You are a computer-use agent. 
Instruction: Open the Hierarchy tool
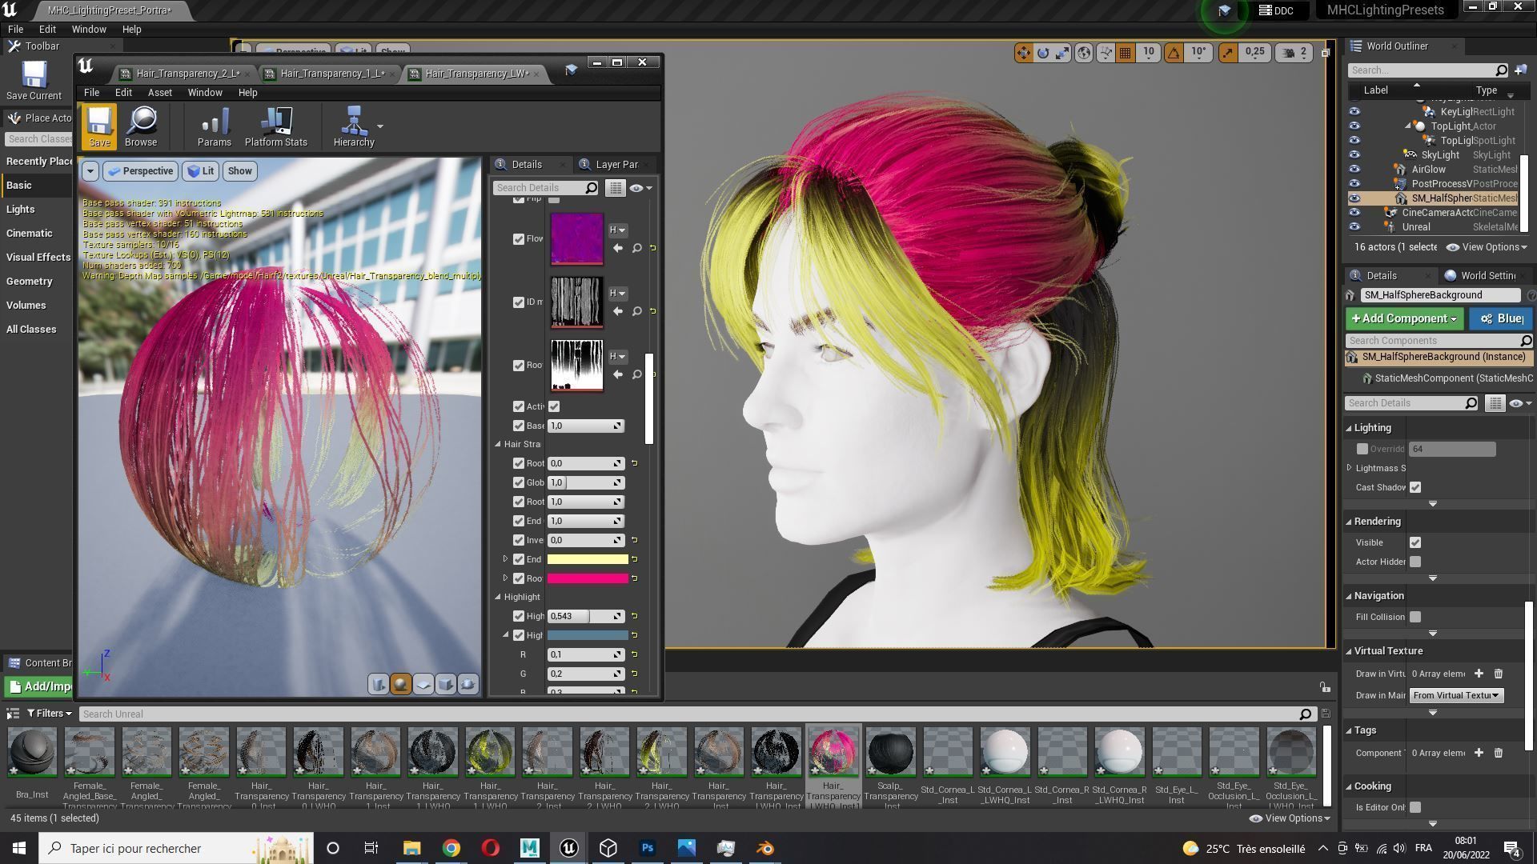pos(354,126)
